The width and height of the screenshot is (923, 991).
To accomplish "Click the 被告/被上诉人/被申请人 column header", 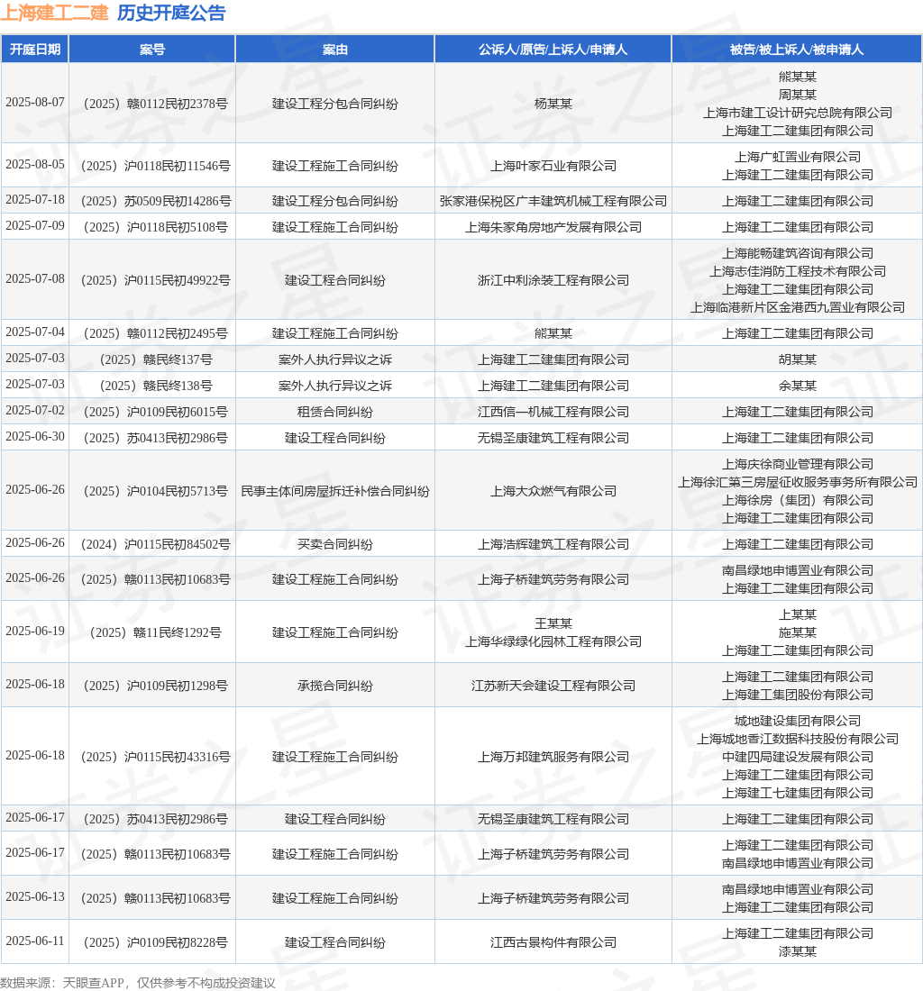I will [797, 50].
